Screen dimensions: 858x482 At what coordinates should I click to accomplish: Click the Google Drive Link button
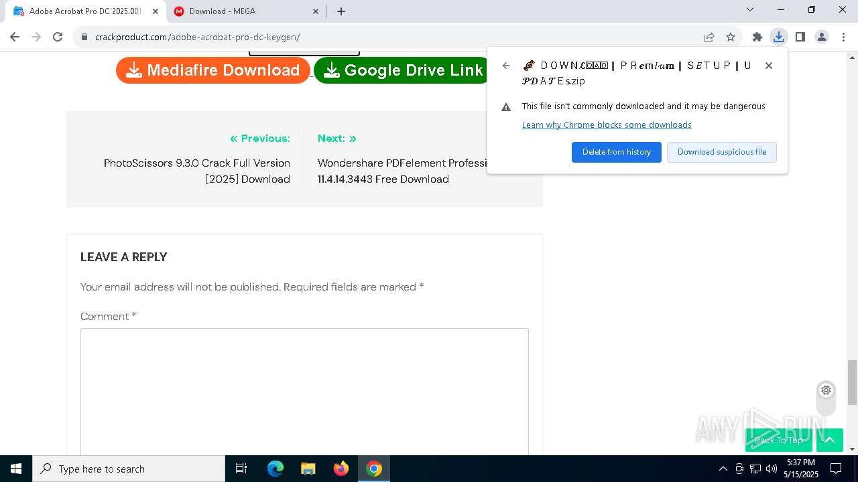(x=402, y=70)
